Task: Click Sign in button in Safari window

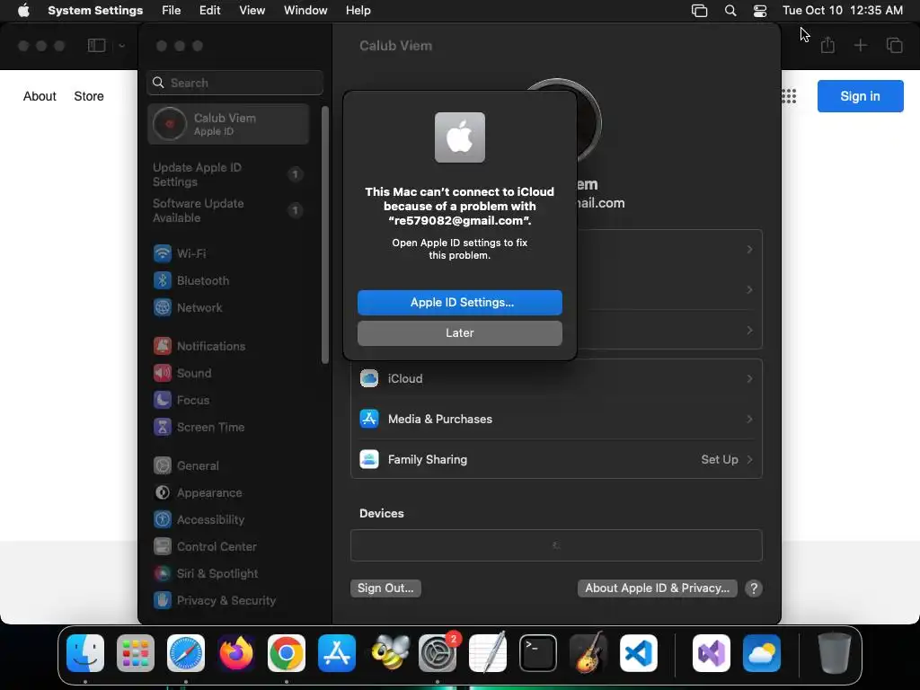Action: pos(860,96)
